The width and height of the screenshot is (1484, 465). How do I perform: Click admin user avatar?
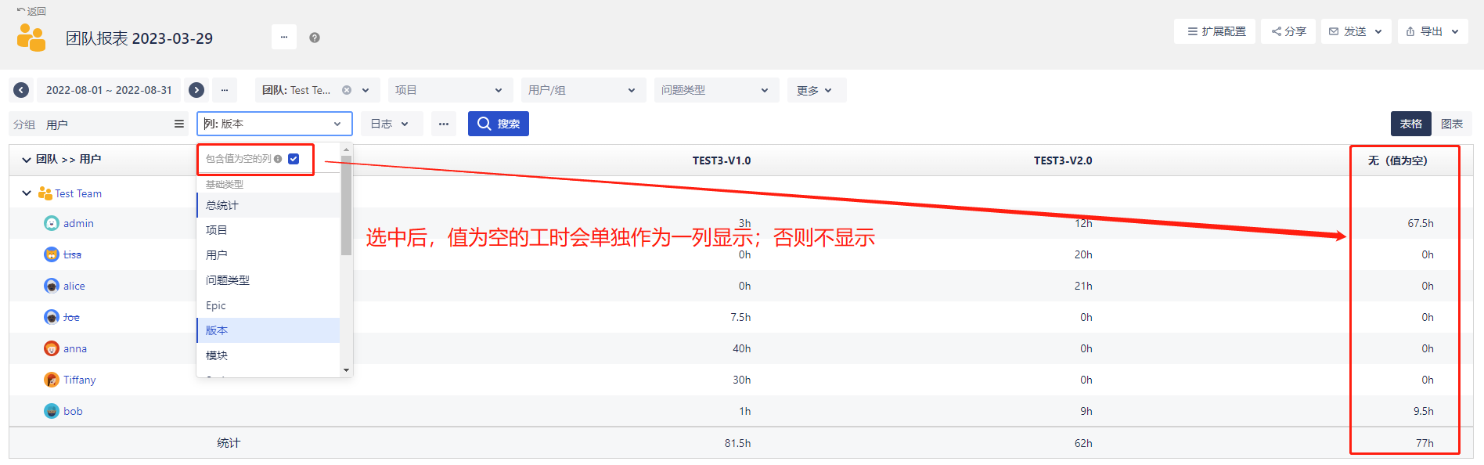tap(52, 223)
